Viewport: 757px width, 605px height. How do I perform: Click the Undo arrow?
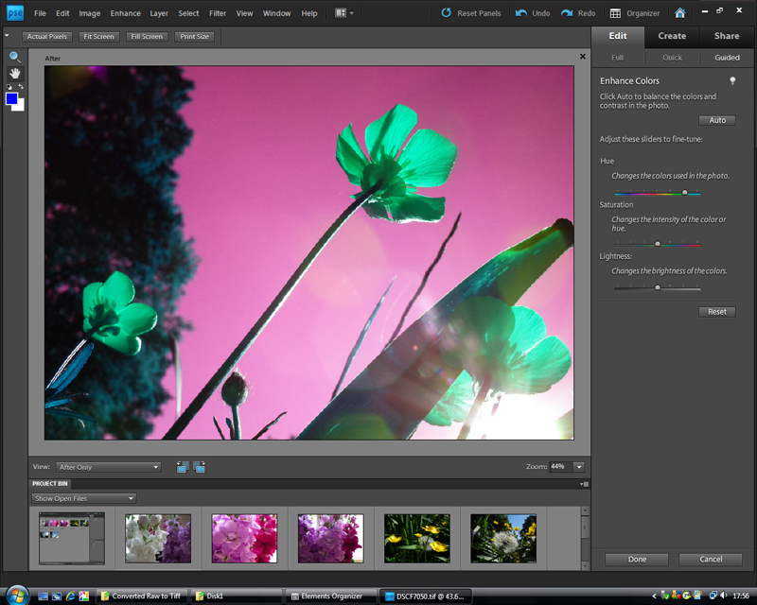[x=521, y=13]
